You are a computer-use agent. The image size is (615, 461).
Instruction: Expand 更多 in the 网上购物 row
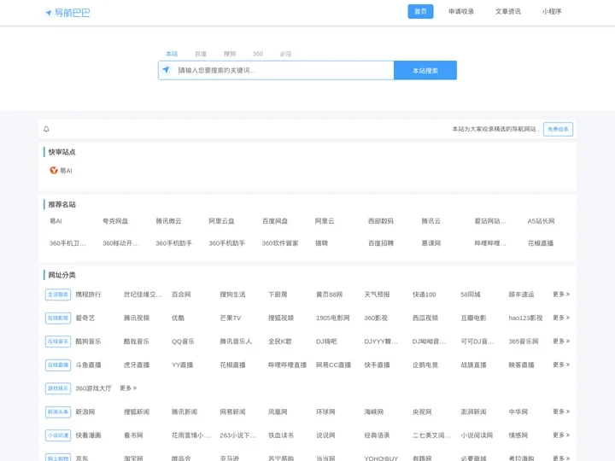(561, 458)
